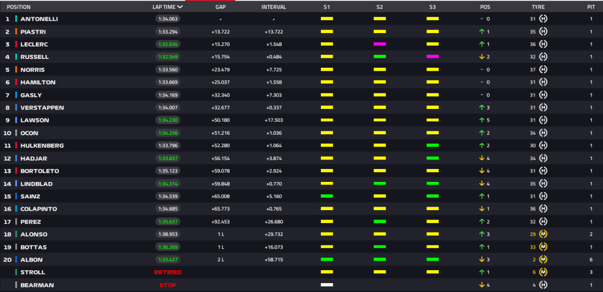Click yellow down arrow in Lindblad row

[482, 184]
